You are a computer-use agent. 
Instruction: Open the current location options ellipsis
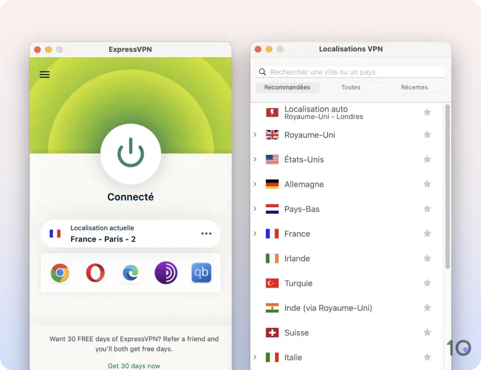[x=206, y=234]
